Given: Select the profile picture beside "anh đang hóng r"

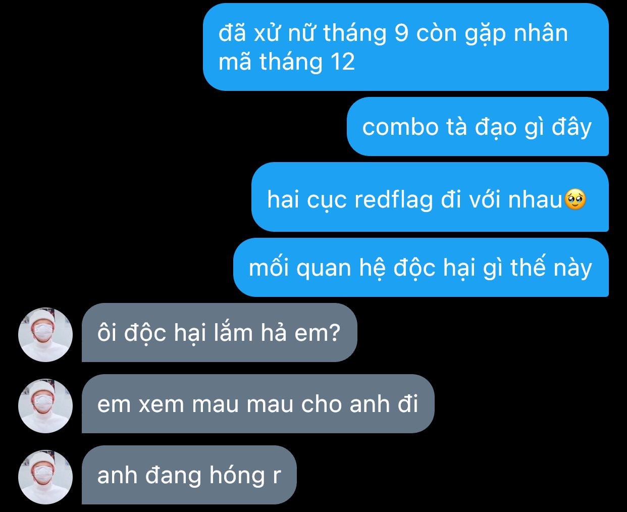Looking at the screenshot, I should pos(45,477).
